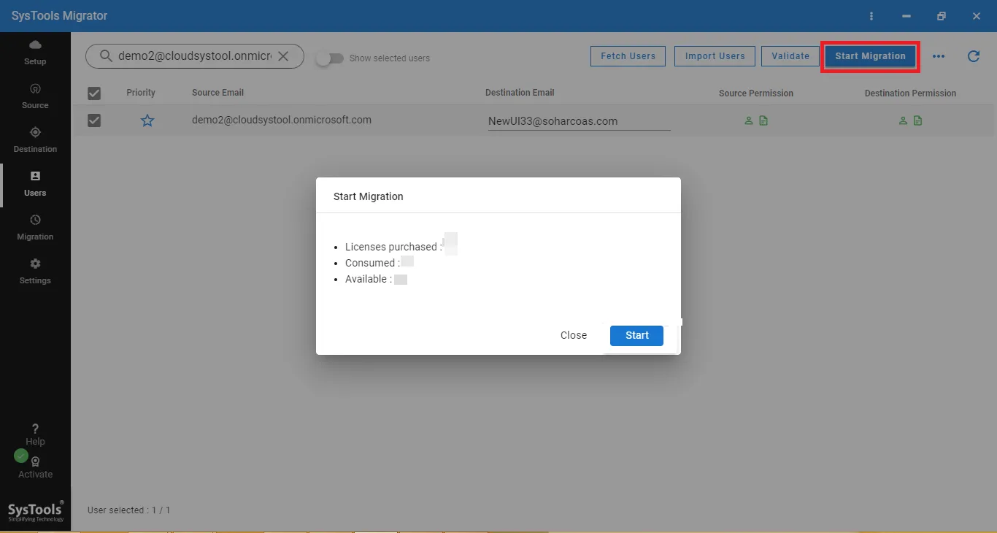Clear the user search field text
The width and height of the screenshot is (997, 533).
[283, 56]
